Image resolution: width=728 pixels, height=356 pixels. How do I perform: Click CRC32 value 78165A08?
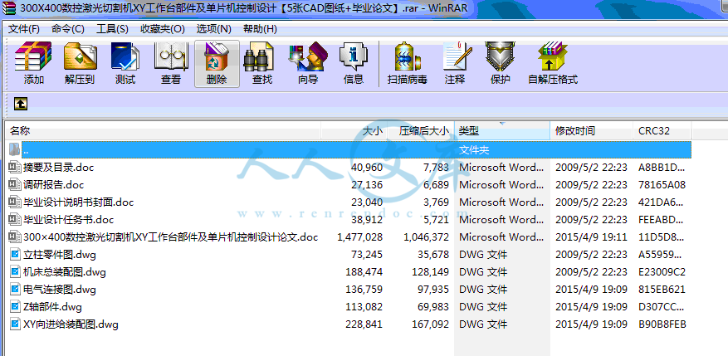[x=662, y=185]
